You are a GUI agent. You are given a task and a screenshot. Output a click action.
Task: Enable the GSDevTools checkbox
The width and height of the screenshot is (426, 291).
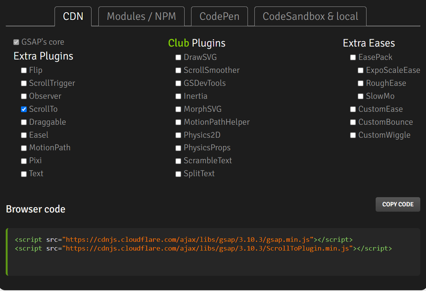click(x=178, y=84)
